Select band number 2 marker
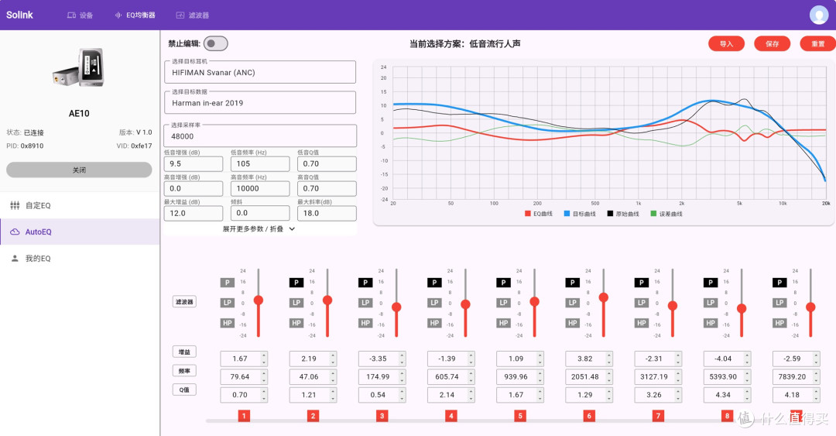 coord(313,416)
